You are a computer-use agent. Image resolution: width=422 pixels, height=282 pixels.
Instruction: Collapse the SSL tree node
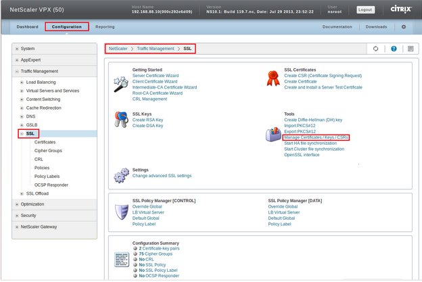point(22,134)
